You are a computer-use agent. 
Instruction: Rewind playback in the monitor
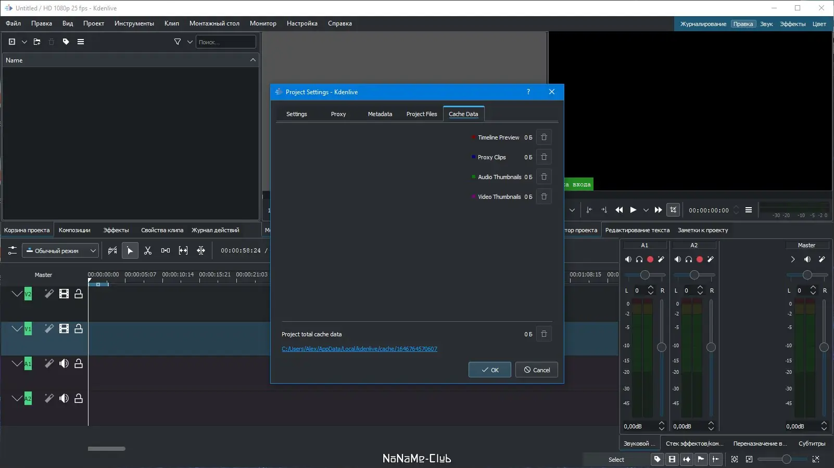tap(619, 210)
